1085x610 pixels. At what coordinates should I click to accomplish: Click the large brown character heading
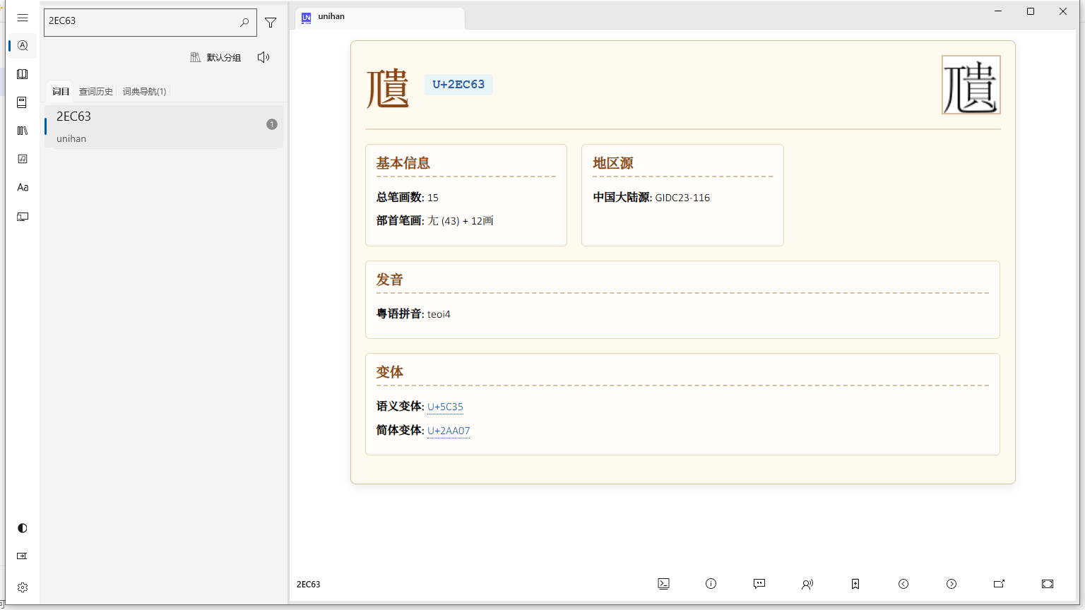point(387,88)
